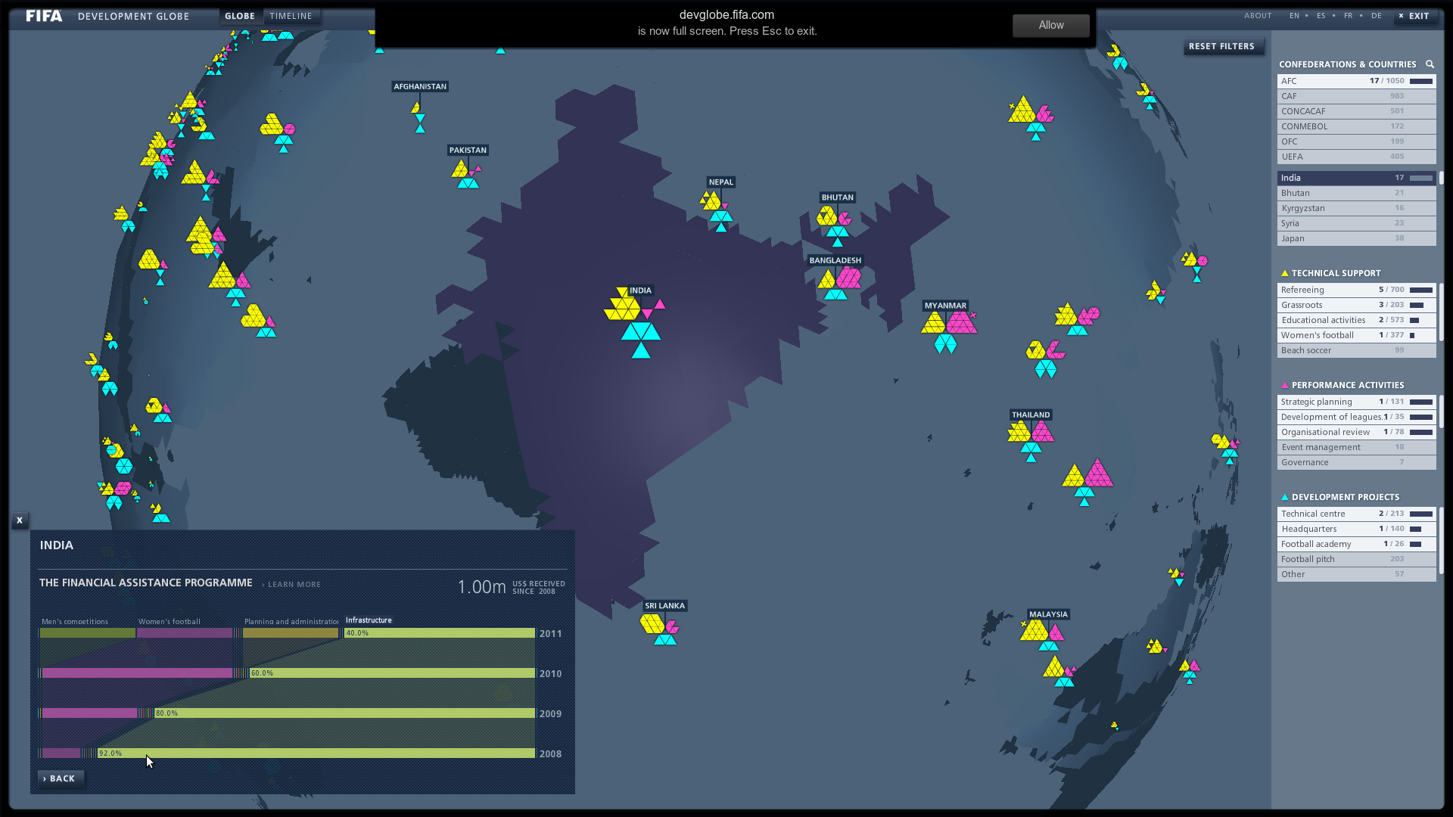Select Thailand's marker cluster
The height and width of the screenshot is (817, 1453).
coord(1031,441)
